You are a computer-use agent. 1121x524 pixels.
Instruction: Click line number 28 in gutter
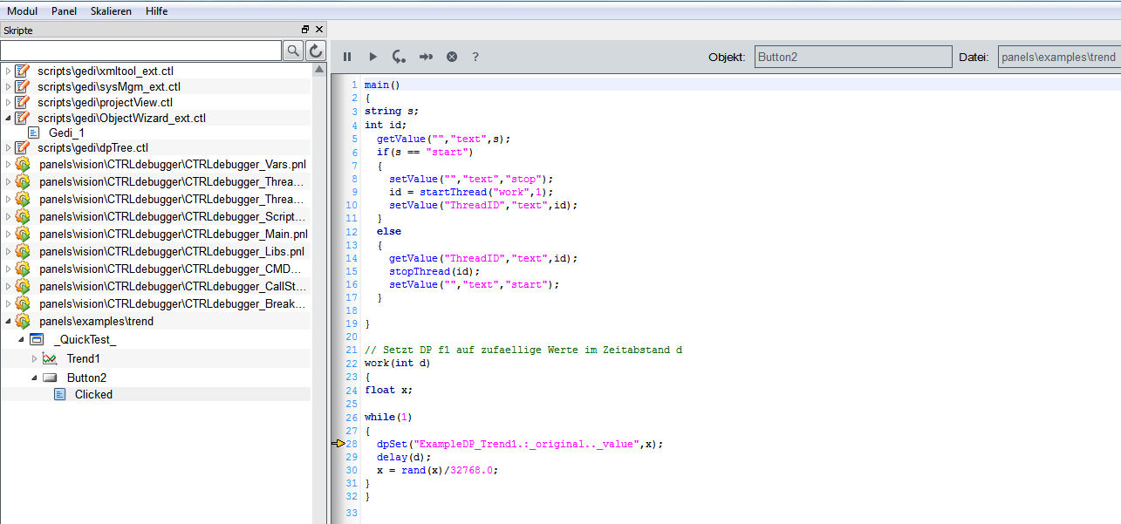[352, 444]
